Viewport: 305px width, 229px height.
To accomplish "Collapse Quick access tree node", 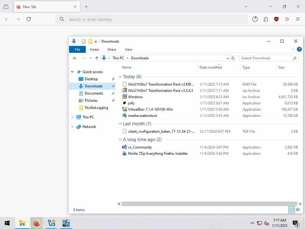I will (72, 72).
